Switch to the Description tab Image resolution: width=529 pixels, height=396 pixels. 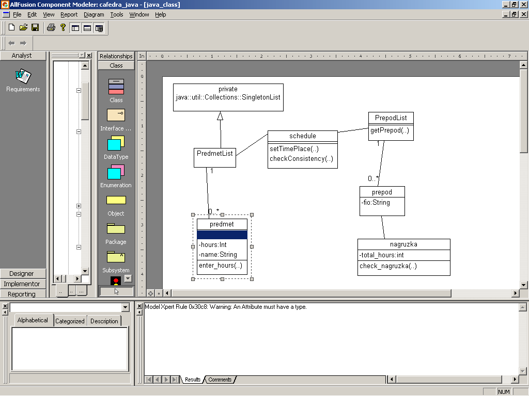(x=104, y=321)
